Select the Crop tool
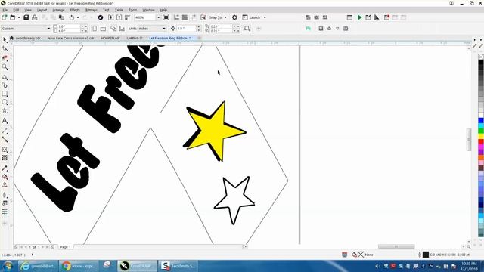This screenshot has height=272, width=484. (x=5, y=58)
